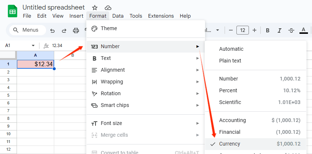This screenshot has width=312, height=154.
Task: Toggle strikethrough formatting
Action: pos(291,30)
